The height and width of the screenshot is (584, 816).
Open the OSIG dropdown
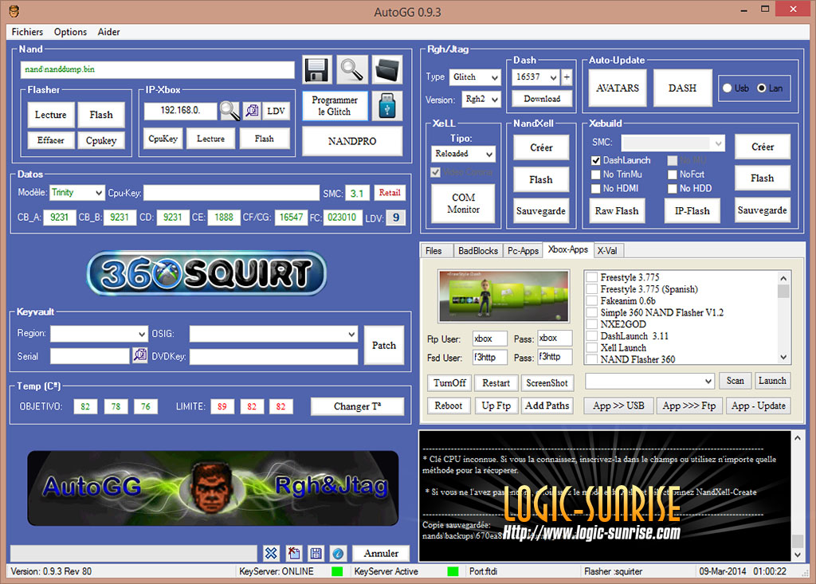pyautogui.click(x=274, y=334)
